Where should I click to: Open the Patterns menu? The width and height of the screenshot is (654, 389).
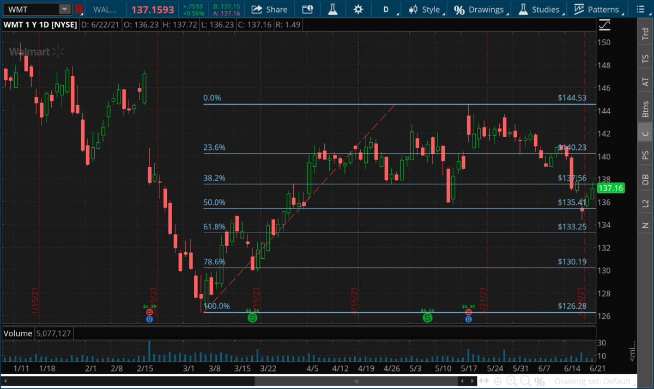(596, 9)
